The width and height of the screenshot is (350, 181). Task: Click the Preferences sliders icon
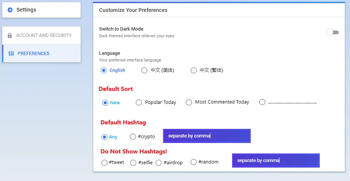pos(11,54)
